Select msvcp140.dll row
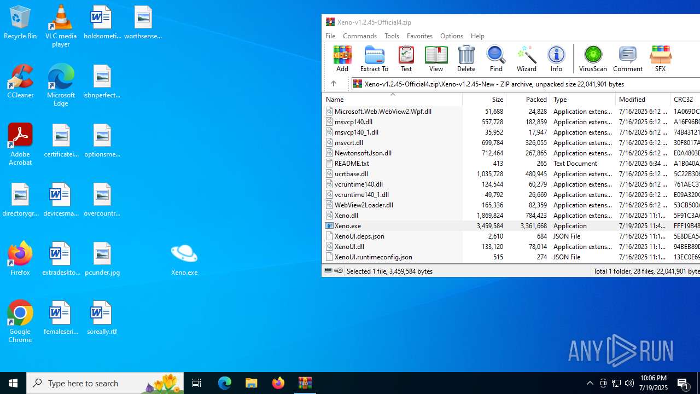The image size is (700, 394). (511, 121)
